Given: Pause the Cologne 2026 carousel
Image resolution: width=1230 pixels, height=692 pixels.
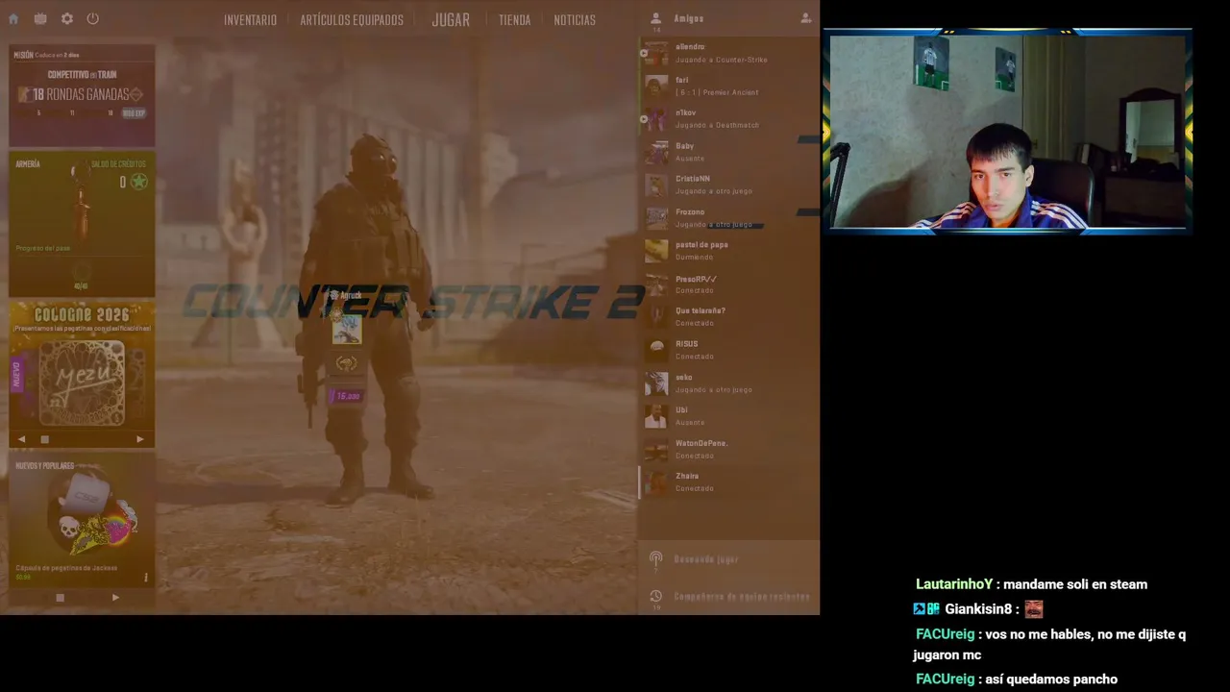Looking at the screenshot, I should (x=44, y=439).
